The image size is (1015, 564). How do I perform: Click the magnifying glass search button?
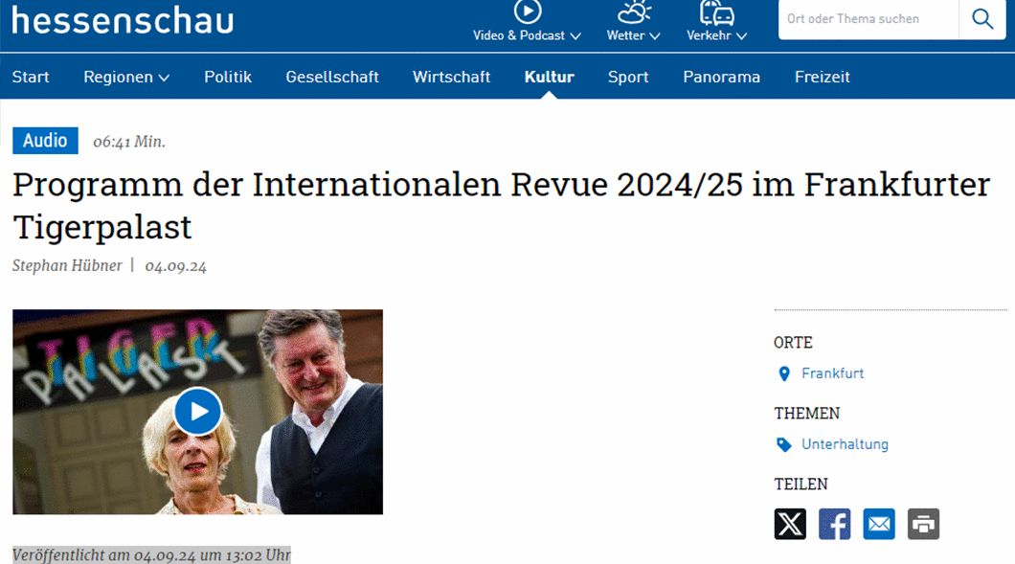tap(982, 19)
